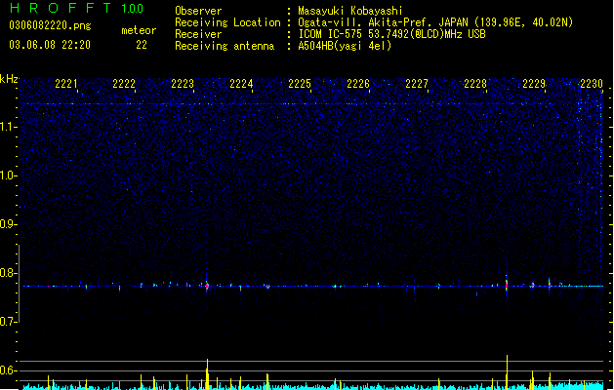Click the Receiving Location label
This screenshot has width=614, height=390.
227,22
